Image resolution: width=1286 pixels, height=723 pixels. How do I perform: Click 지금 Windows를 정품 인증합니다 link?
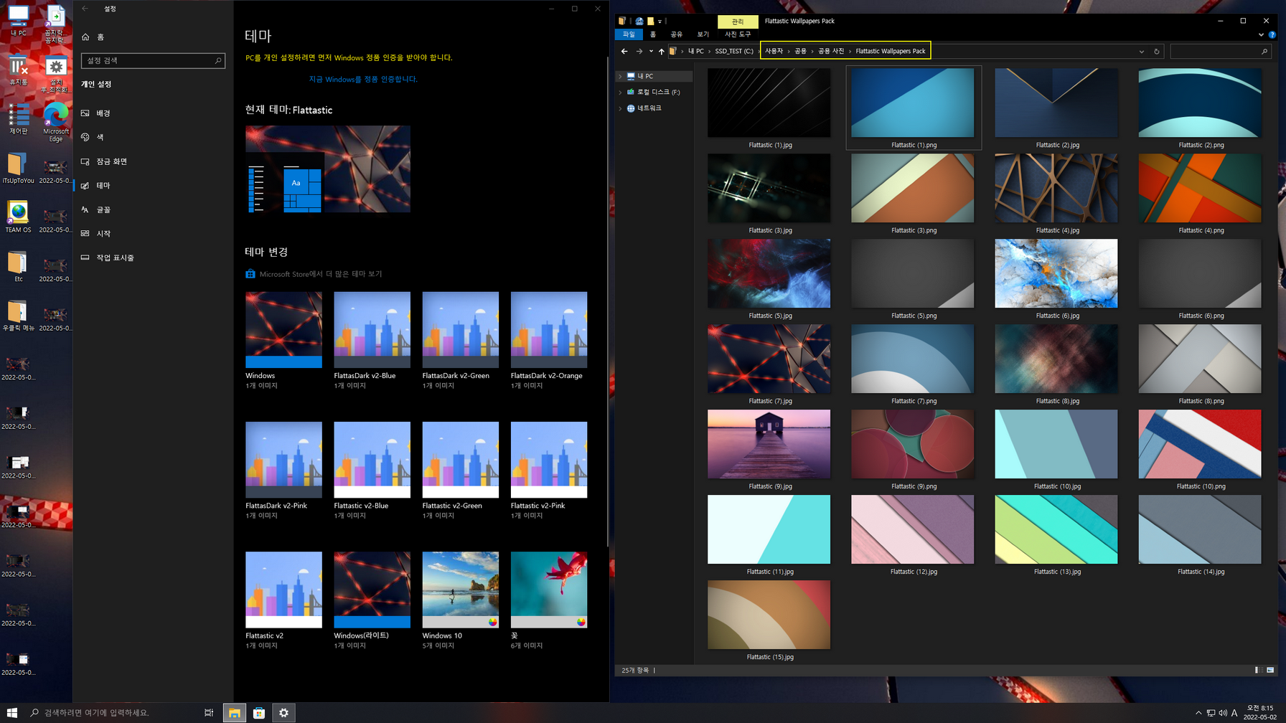tap(363, 79)
